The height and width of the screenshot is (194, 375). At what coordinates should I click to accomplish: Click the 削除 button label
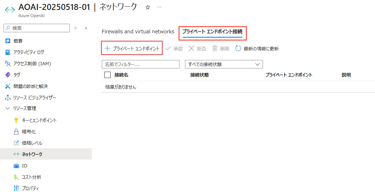(x=225, y=49)
